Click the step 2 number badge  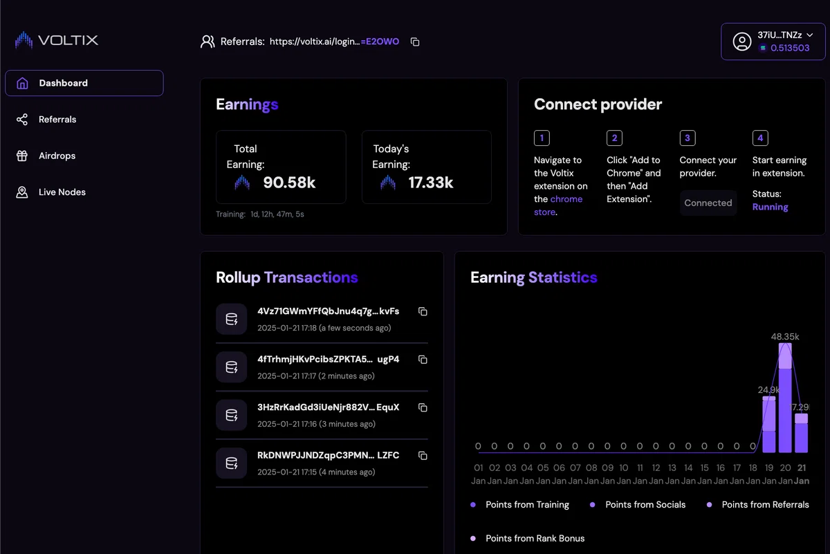(614, 138)
